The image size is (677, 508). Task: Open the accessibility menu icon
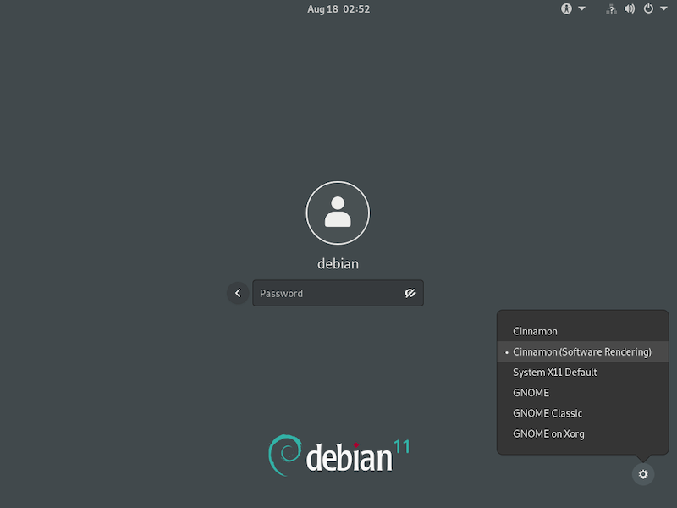point(566,8)
